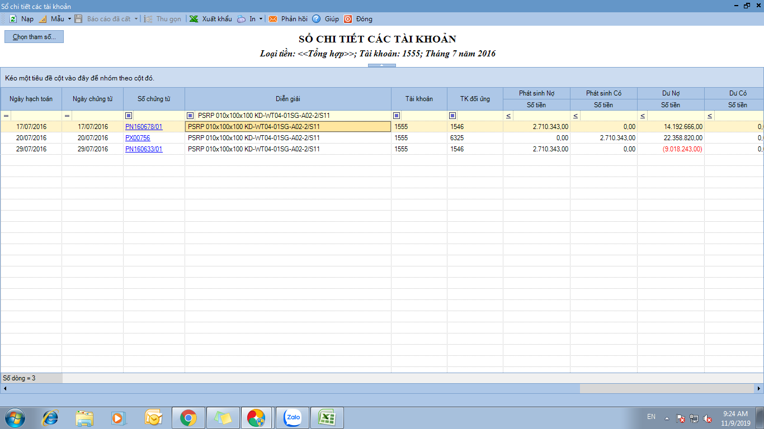This screenshot has height=429, width=764.
Task: Expand the Mẫu dropdown arrow
Action: pos(69,19)
